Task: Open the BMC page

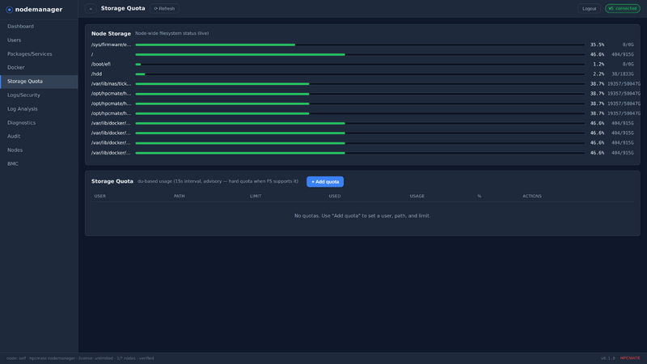Action: point(39,164)
